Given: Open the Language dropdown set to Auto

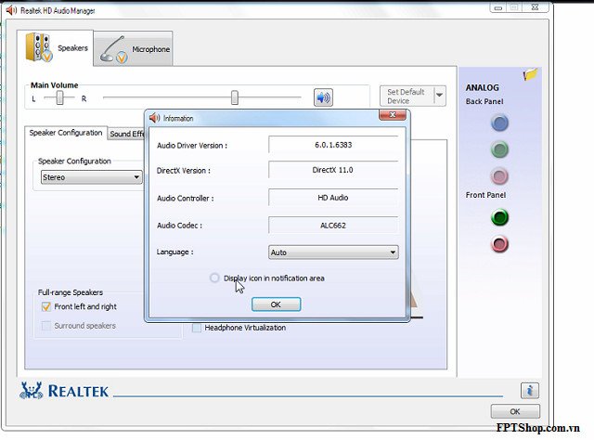Looking at the screenshot, I should [x=333, y=252].
